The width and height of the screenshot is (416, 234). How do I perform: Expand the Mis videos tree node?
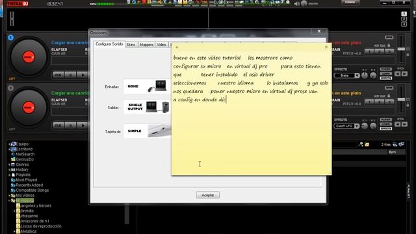coord(9,196)
